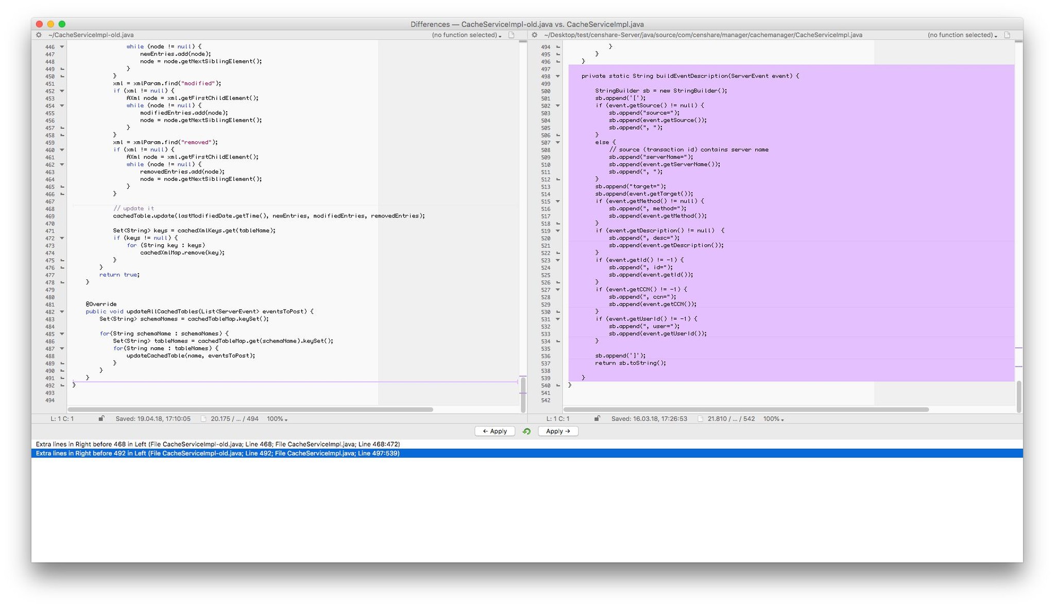The image size is (1055, 608).
Task: Click left pane document icon in header
Action: tap(512, 35)
